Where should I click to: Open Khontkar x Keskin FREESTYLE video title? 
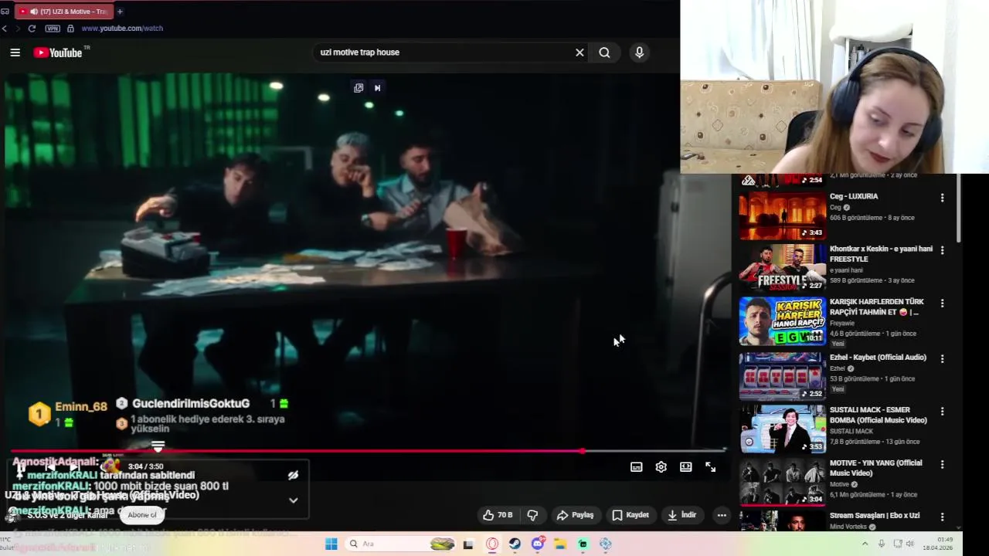pyautogui.click(x=881, y=254)
